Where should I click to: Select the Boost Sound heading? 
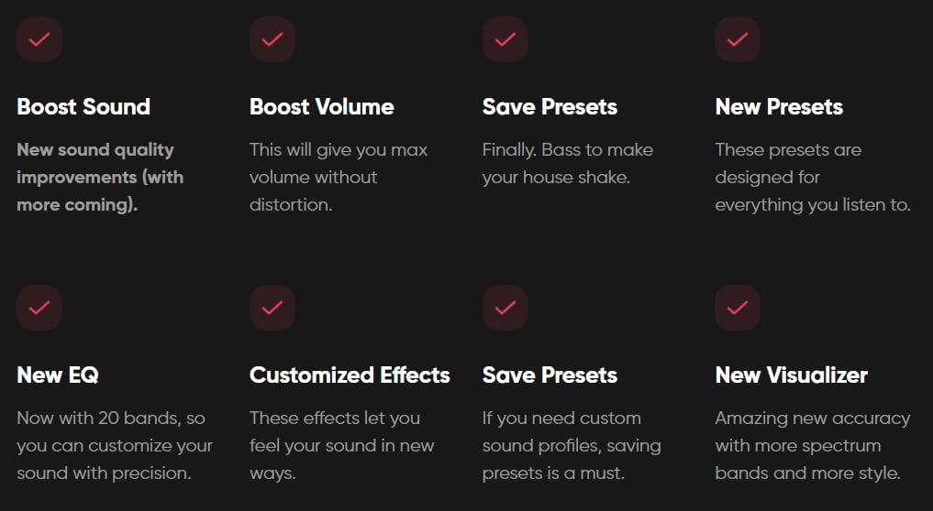coord(83,107)
